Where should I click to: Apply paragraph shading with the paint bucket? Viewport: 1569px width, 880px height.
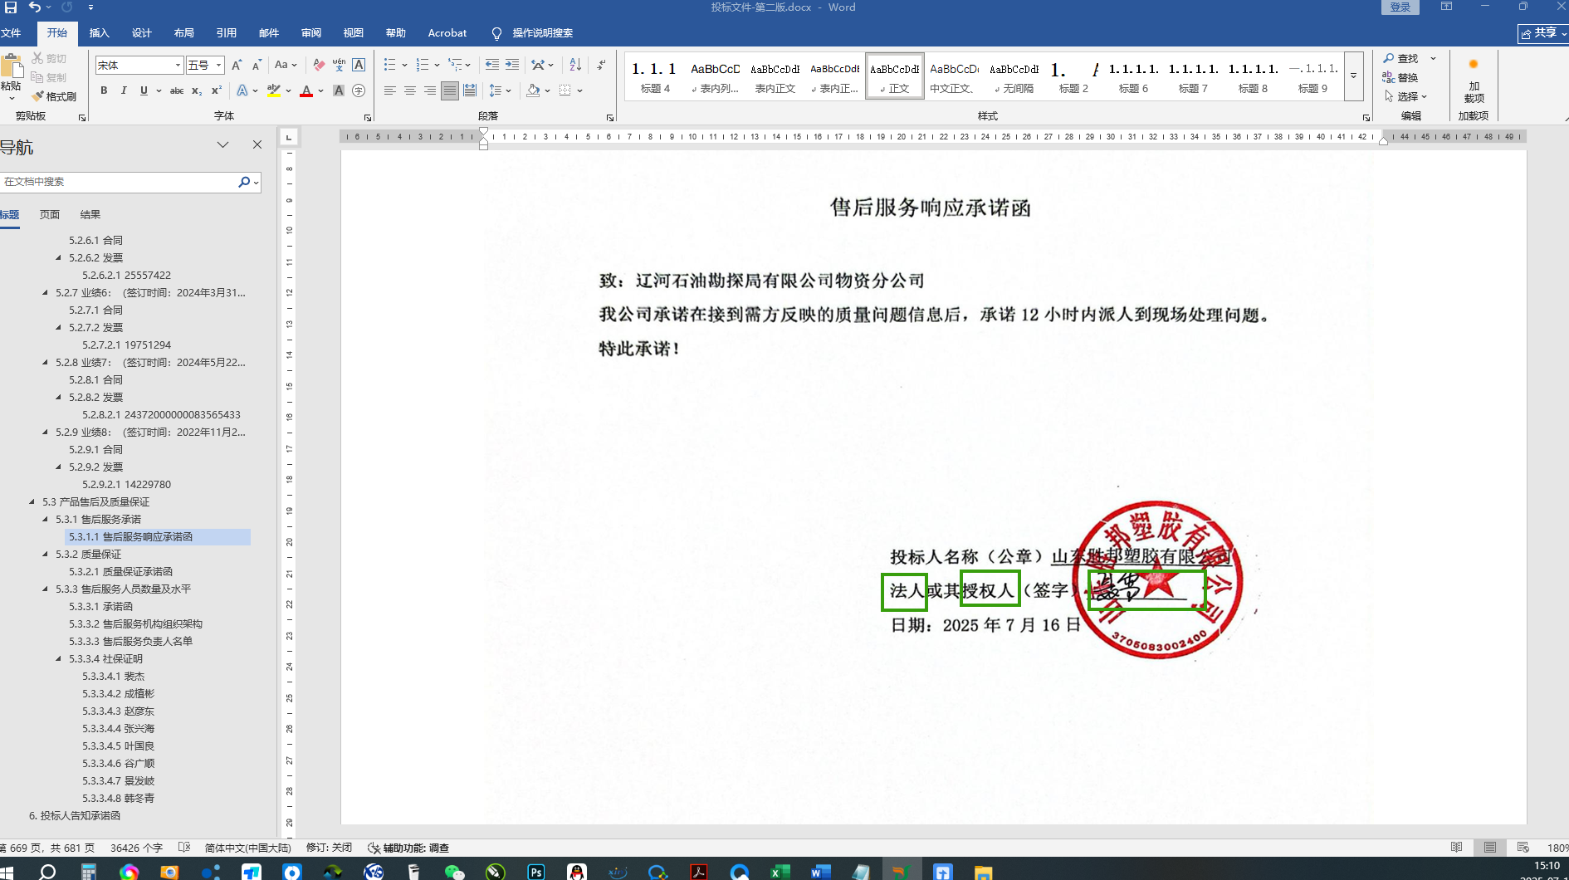[533, 90]
